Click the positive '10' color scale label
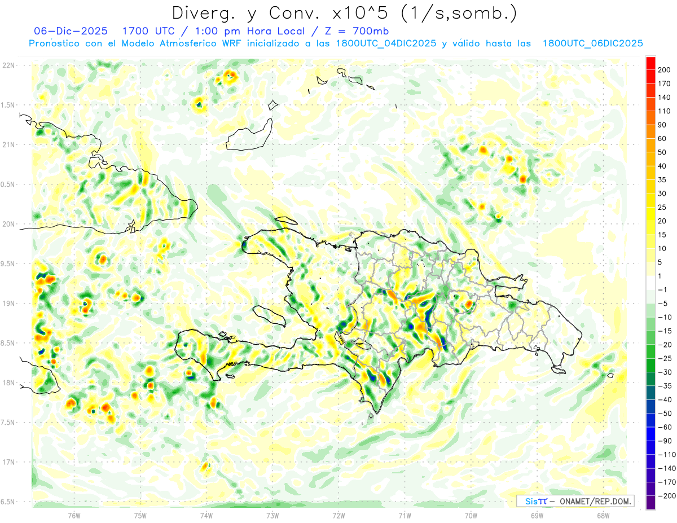 coord(662,249)
